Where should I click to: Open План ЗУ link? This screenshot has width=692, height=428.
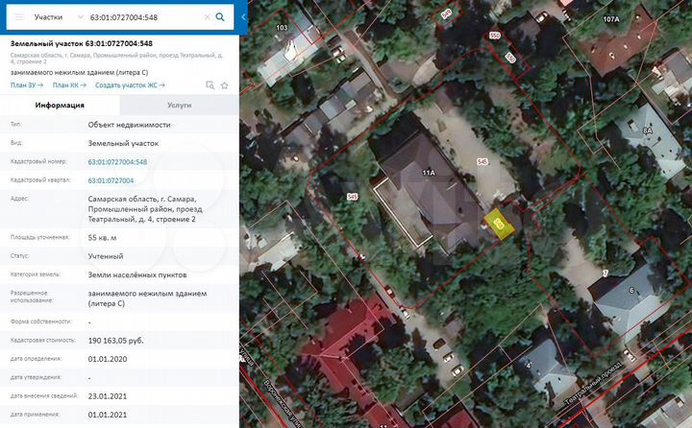coord(27,85)
